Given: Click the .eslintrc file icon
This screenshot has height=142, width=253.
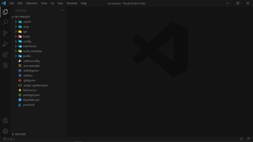Looking at the screenshot, I should click(20, 76).
